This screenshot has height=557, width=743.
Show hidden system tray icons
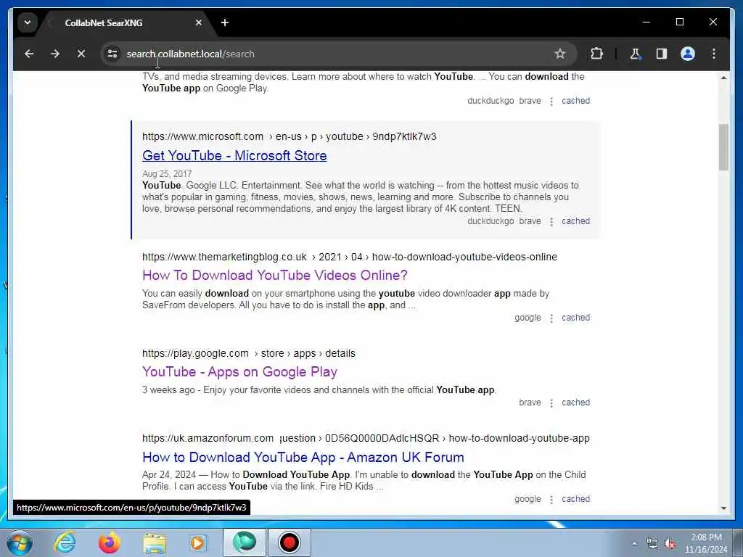(634, 544)
